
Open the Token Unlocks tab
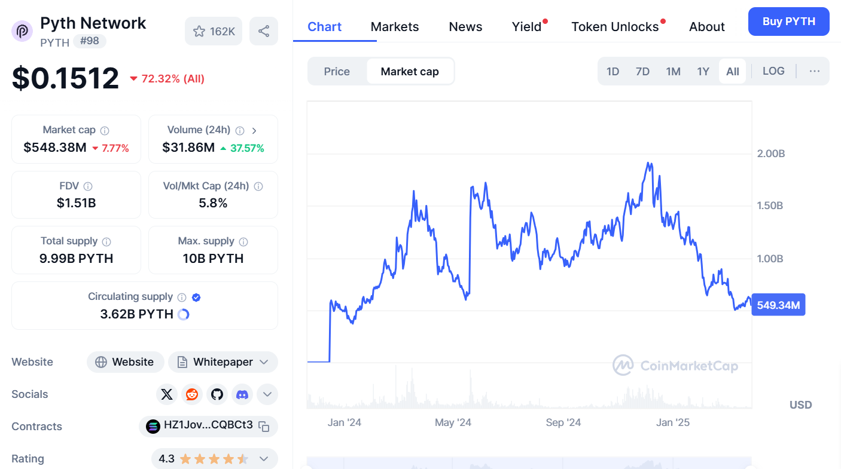coord(615,26)
